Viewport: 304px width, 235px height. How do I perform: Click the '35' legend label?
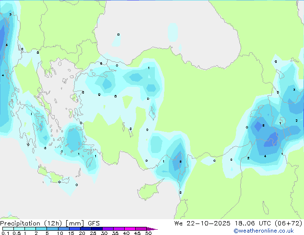115,233
